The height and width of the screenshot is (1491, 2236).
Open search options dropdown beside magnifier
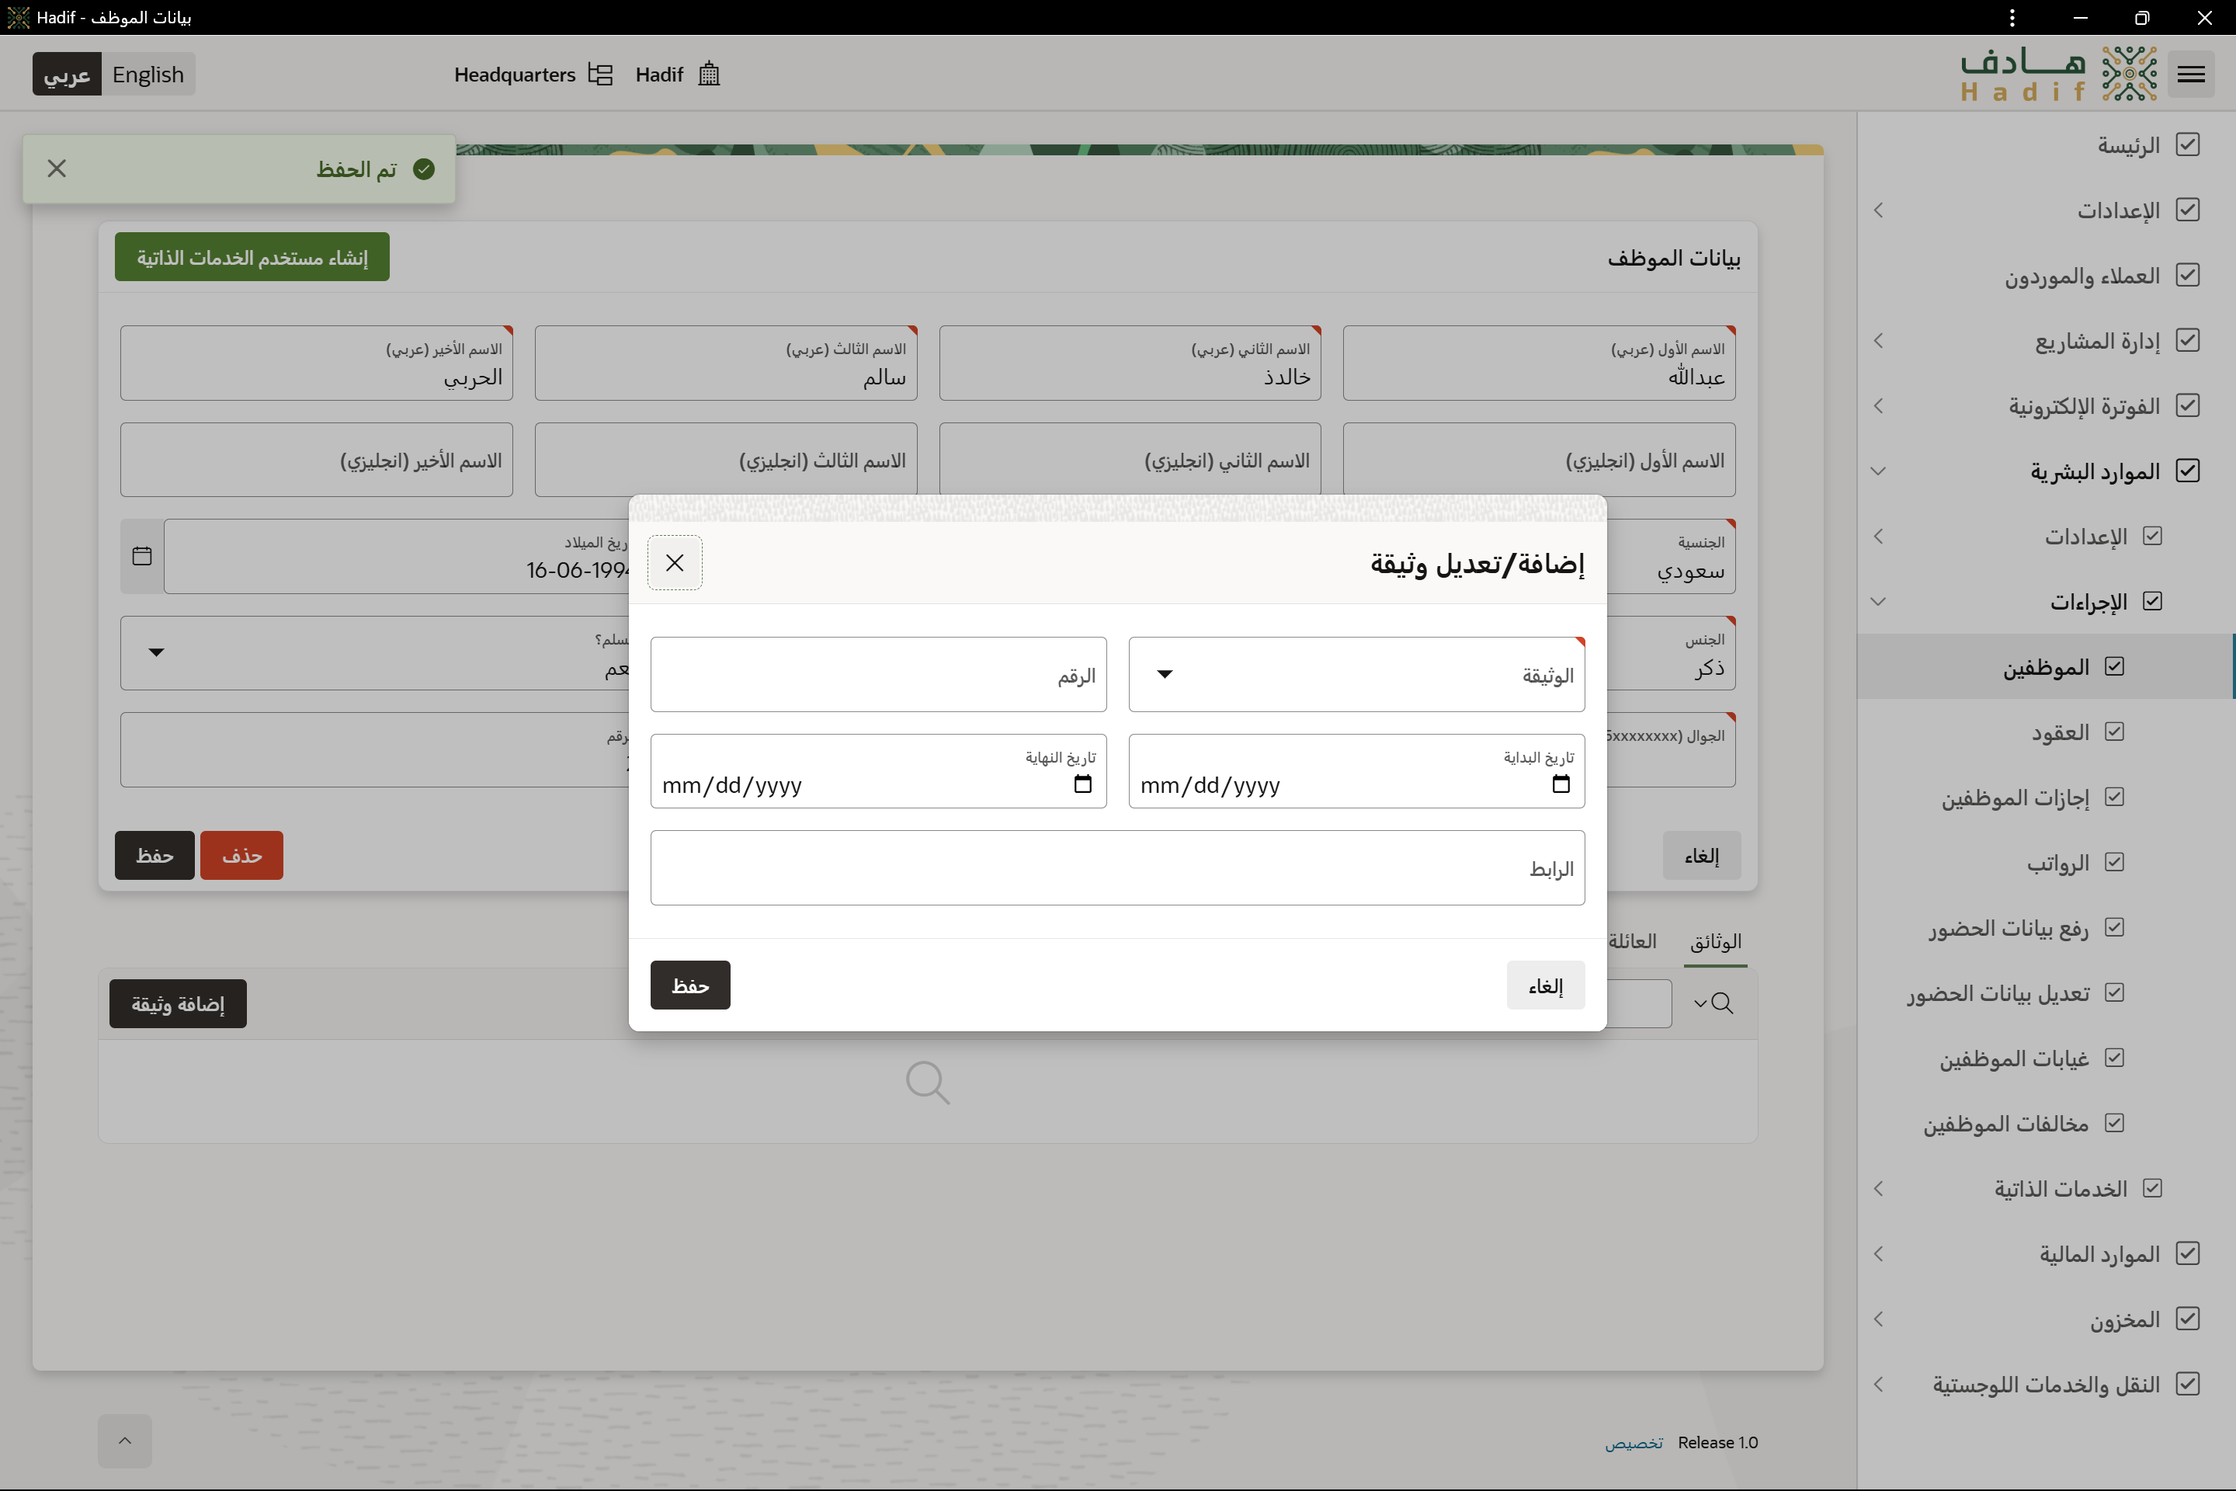point(1700,1004)
